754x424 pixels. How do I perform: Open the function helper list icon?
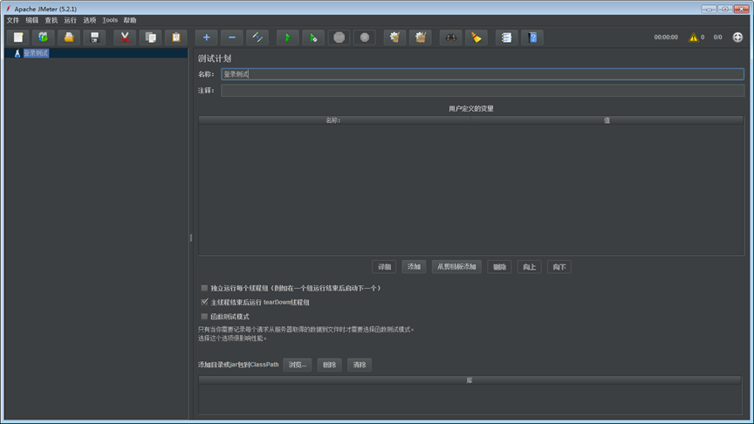506,38
